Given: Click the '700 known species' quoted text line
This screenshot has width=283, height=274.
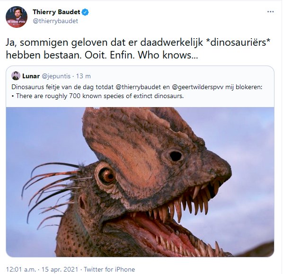Looking at the screenshot, I should coord(98,96).
